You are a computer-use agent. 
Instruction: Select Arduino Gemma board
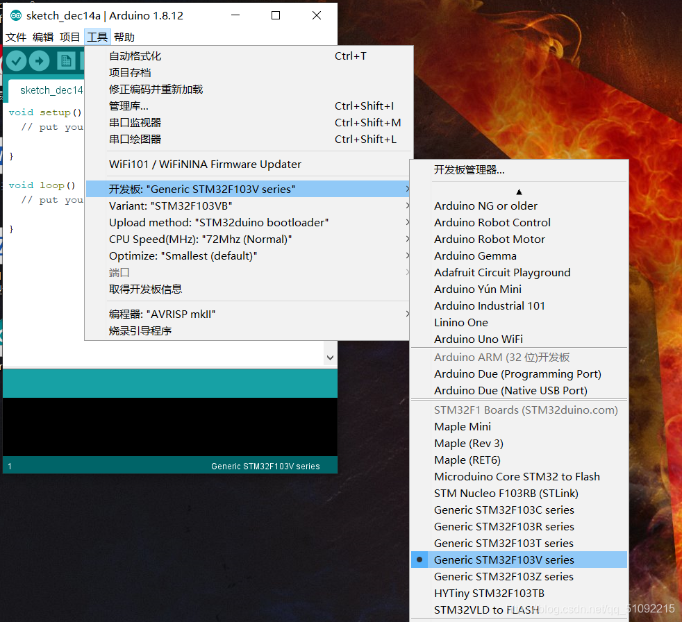[519, 255]
